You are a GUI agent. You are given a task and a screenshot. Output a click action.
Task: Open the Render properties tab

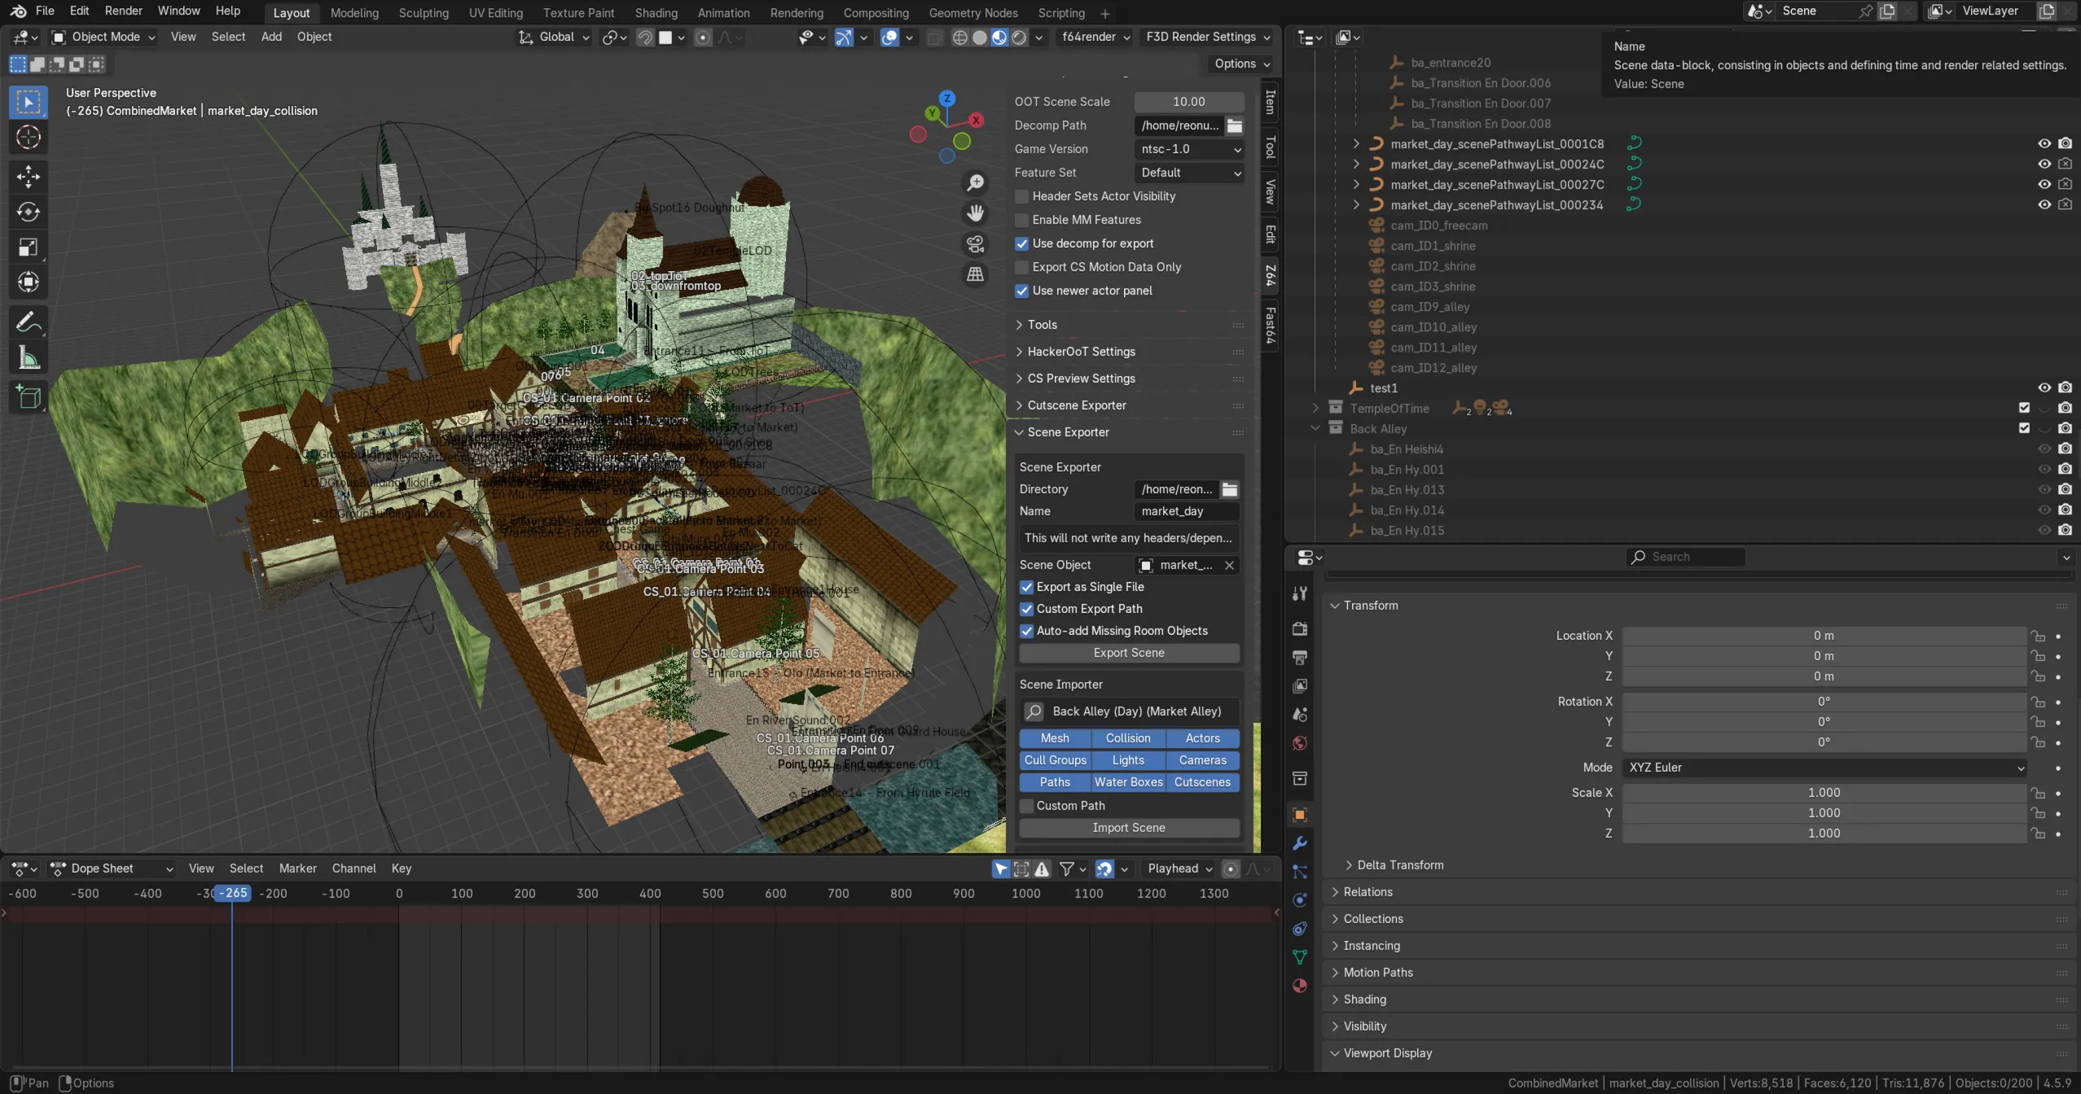tap(1300, 628)
